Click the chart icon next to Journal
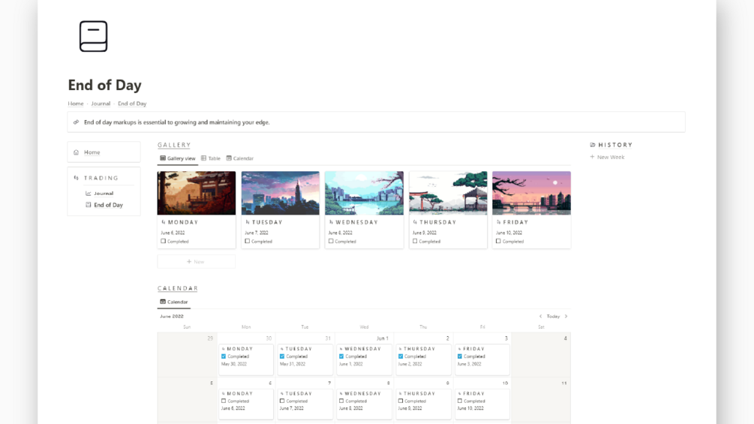Viewport: 754px width, 424px height. pyautogui.click(x=88, y=194)
